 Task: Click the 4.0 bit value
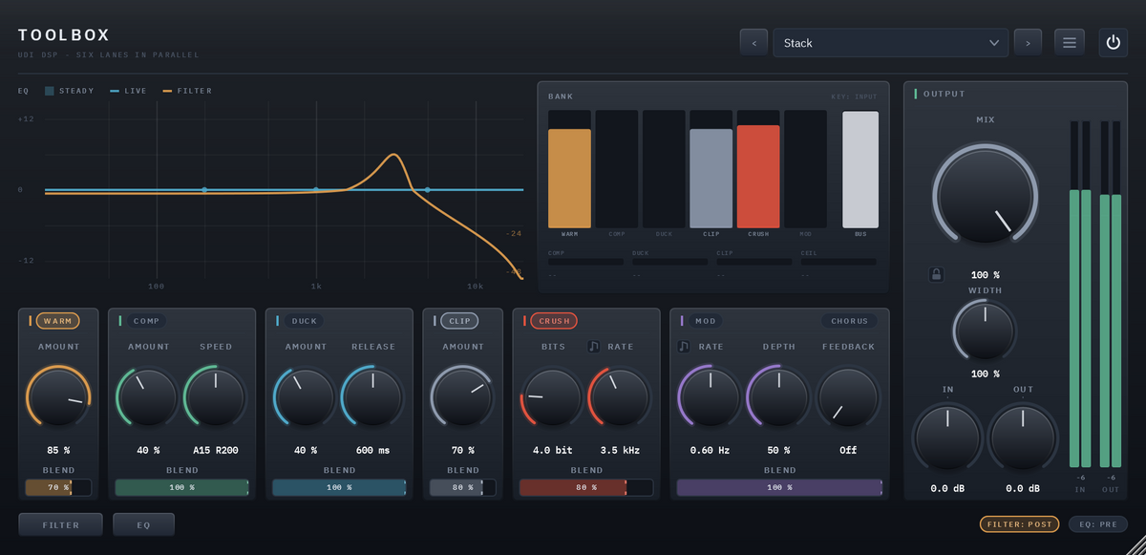click(x=552, y=450)
